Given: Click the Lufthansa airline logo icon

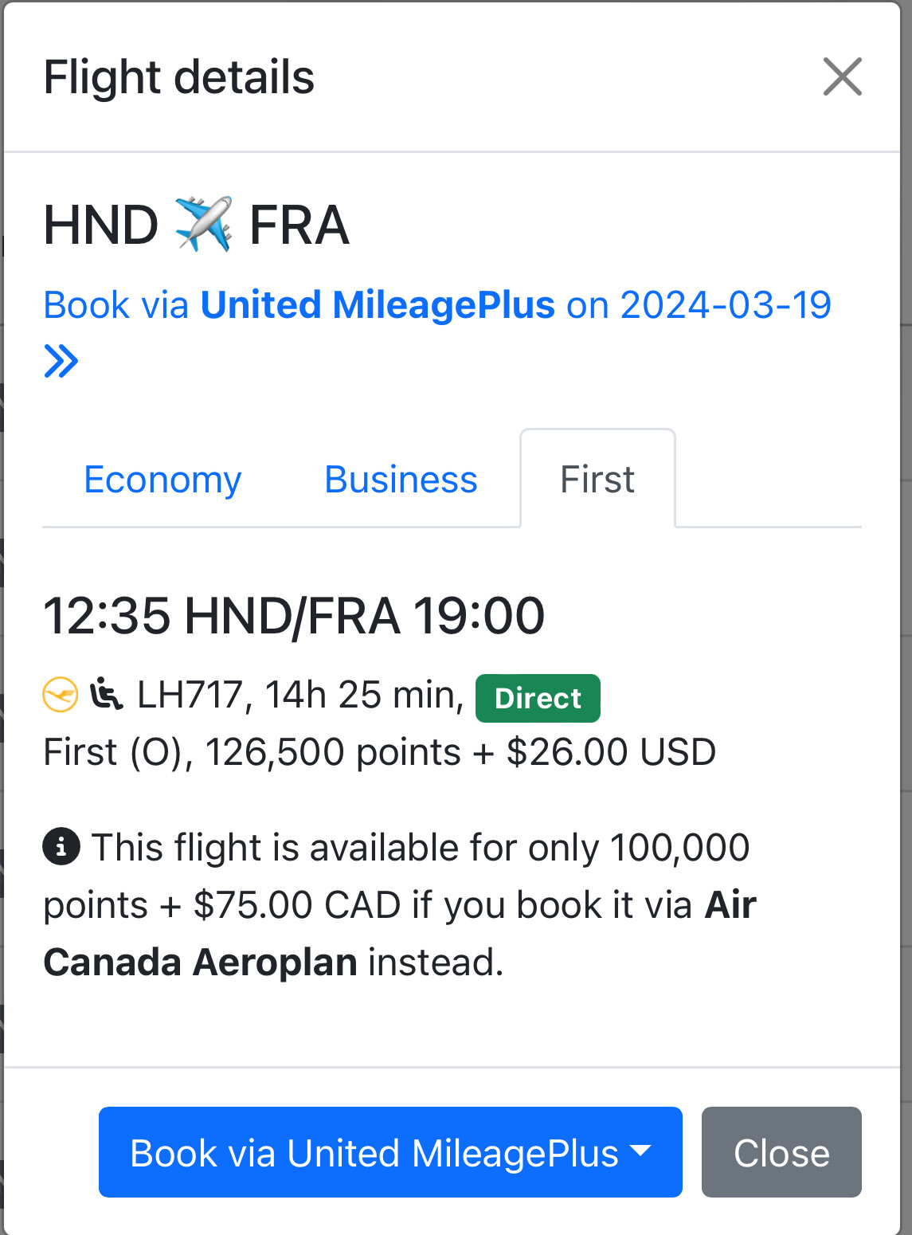Looking at the screenshot, I should (61, 694).
